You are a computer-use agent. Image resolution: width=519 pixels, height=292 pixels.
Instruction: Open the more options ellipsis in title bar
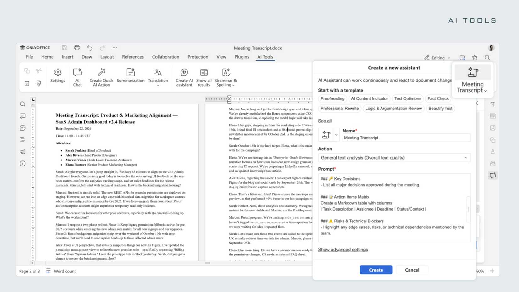(115, 48)
